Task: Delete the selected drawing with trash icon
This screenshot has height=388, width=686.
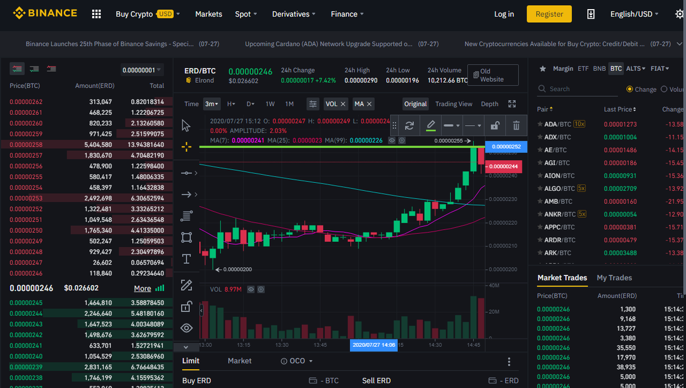Action: (516, 126)
